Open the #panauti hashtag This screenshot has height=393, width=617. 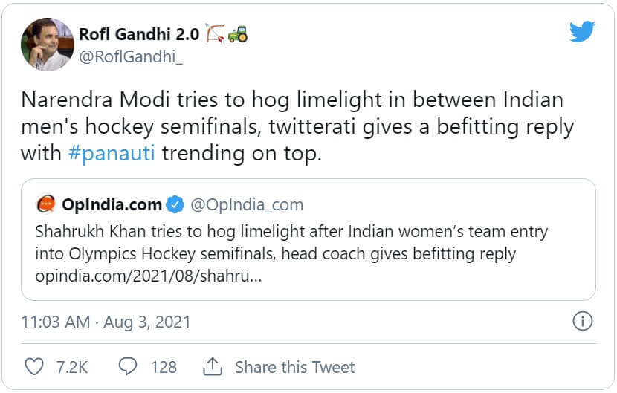click(x=111, y=155)
